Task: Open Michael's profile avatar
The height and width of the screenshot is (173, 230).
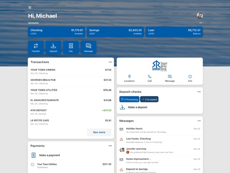Action: [200, 16]
